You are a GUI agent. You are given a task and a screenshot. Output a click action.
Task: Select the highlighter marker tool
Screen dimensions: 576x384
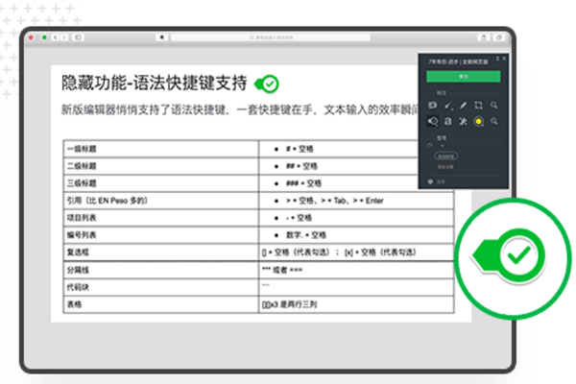pos(433,105)
